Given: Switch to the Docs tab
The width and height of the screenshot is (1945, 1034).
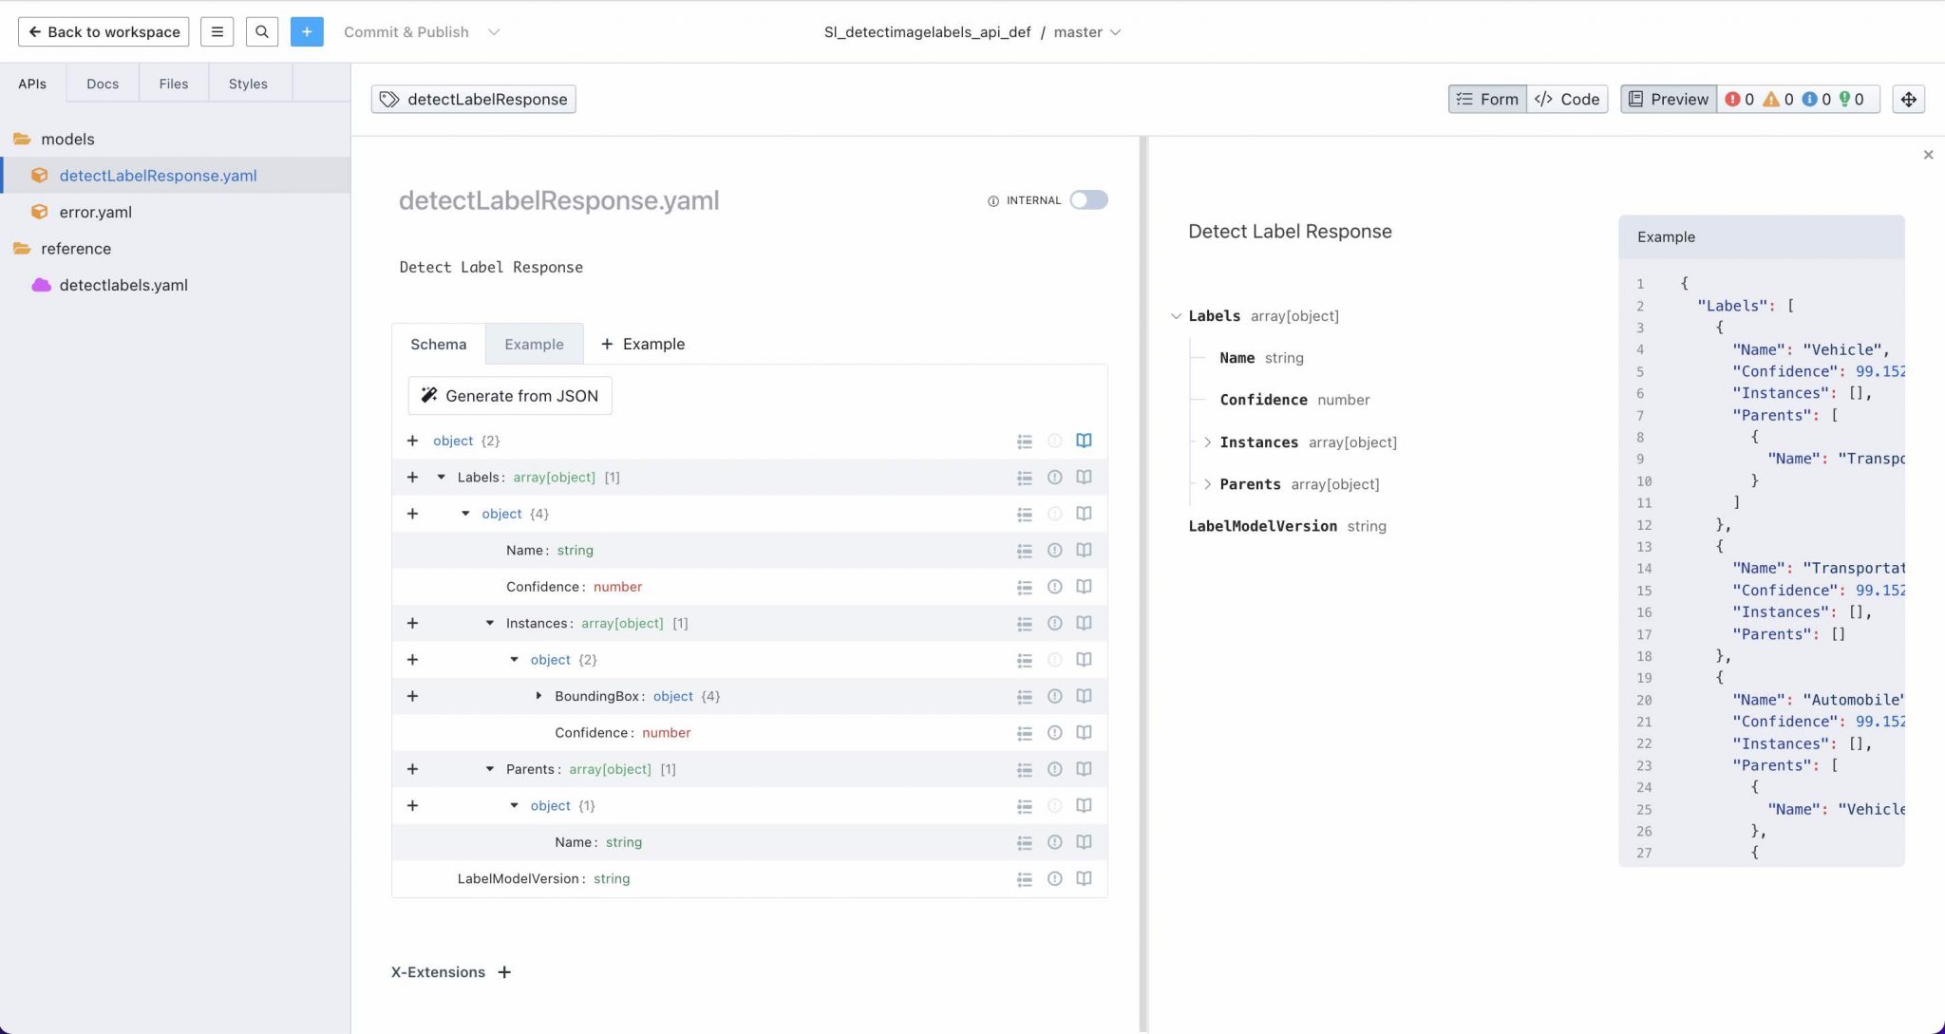Looking at the screenshot, I should point(103,84).
